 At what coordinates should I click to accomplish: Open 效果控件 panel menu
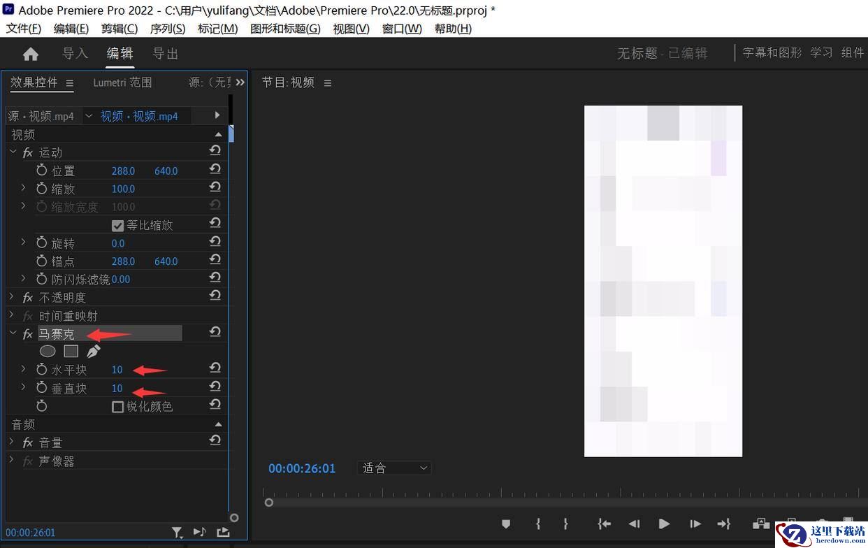pos(70,83)
